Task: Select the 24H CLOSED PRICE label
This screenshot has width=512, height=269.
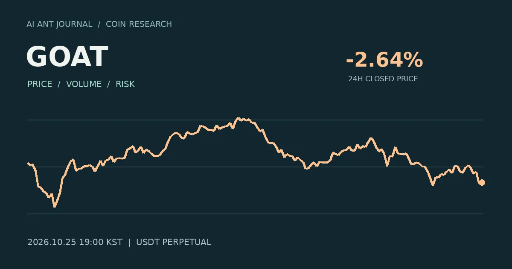Action: [383, 79]
